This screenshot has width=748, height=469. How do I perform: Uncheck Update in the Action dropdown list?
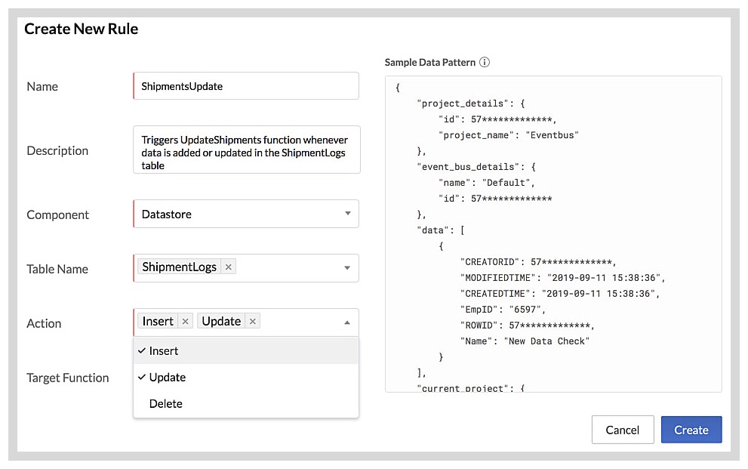[167, 377]
